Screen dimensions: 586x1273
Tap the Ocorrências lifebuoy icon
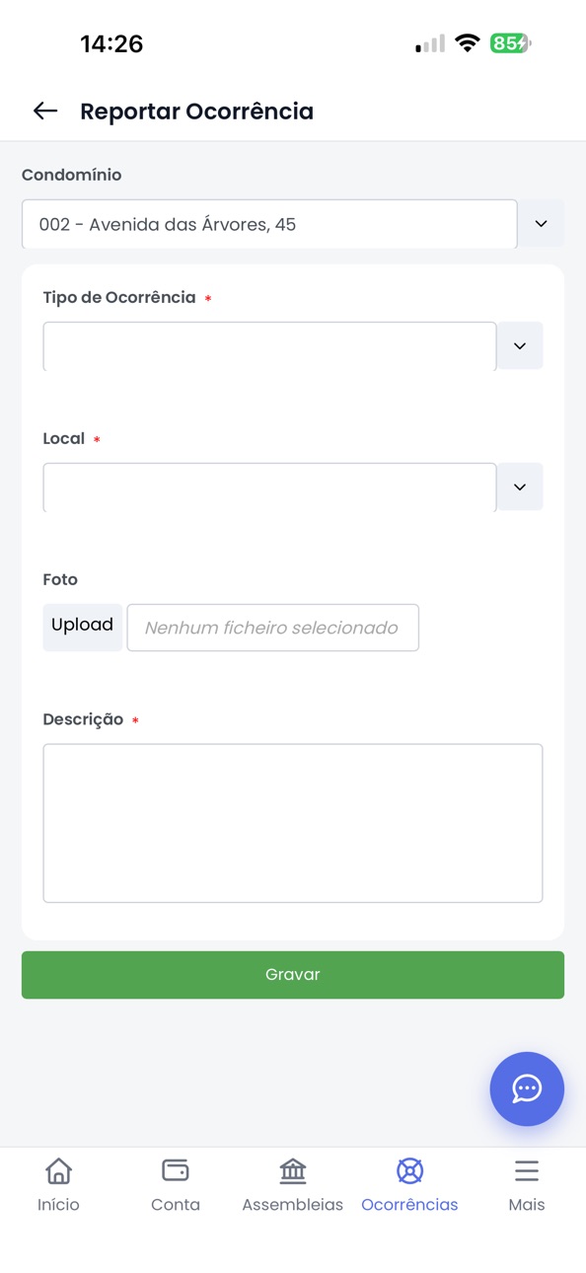(409, 1170)
